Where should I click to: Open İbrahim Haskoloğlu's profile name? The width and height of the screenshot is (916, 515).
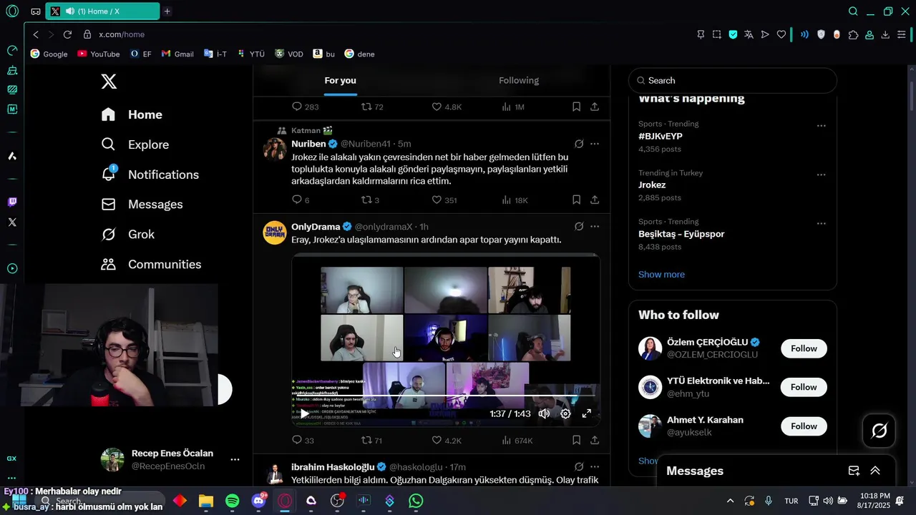click(333, 467)
